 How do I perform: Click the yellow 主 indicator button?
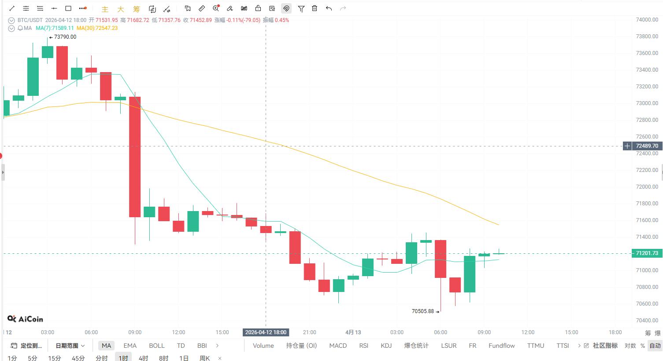click(105, 9)
